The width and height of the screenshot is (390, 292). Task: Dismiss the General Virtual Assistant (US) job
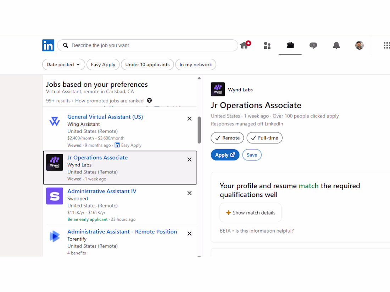click(190, 119)
